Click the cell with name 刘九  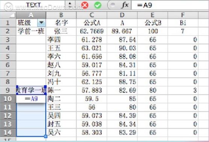click(x=61, y=73)
